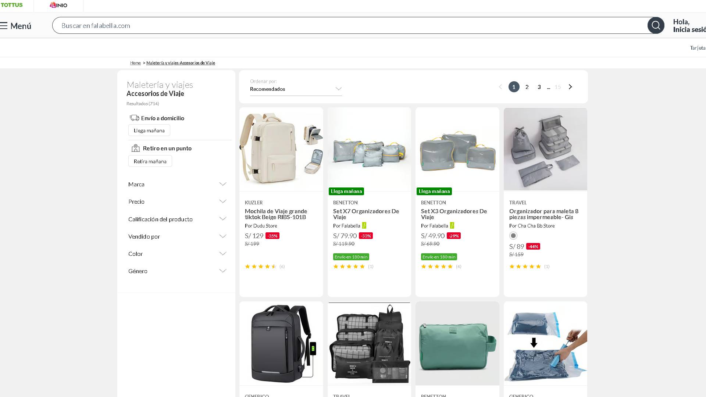This screenshot has height=397, width=706.
Task: Click the S/ 79.90 price
Action: (x=345, y=236)
